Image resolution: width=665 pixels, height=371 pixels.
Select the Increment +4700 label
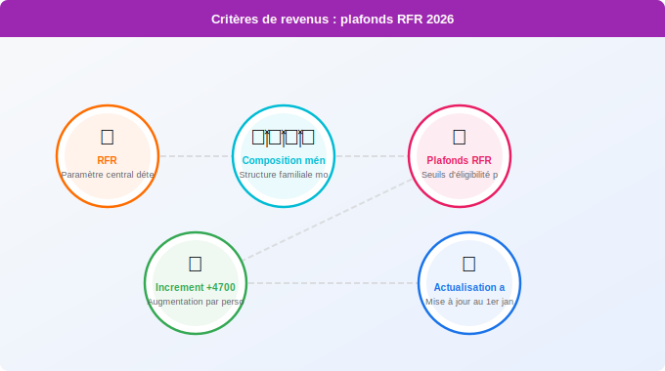pos(195,287)
